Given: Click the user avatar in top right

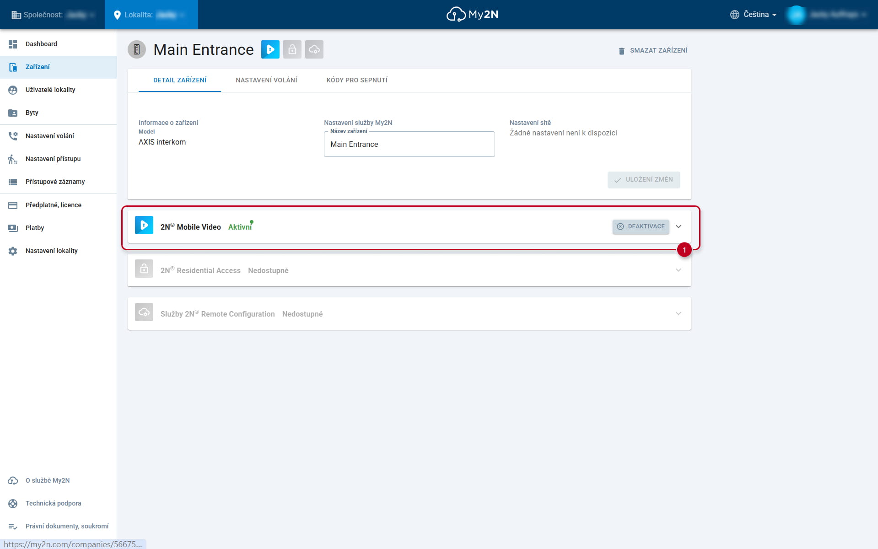Looking at the screenshot, I should [x=797, y=15].
